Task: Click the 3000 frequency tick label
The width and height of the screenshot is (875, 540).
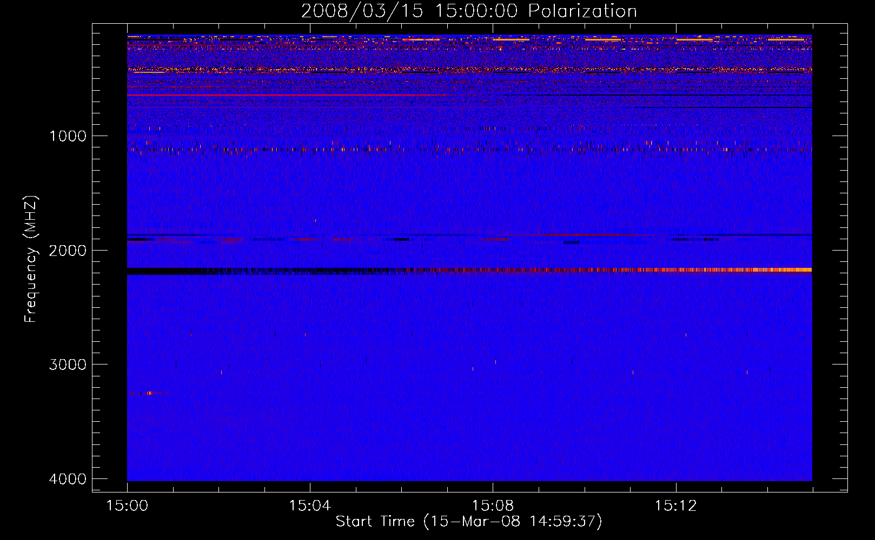Action: coord(68,364)
